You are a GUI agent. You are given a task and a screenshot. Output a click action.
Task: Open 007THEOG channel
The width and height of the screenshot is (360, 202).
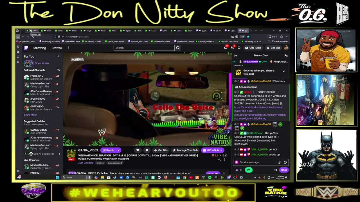(42, 108)
